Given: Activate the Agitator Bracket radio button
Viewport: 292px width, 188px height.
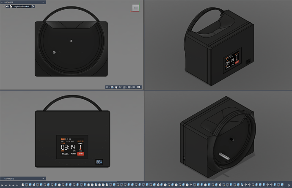Looking at the screenshot, I should [x=33, y=6].
